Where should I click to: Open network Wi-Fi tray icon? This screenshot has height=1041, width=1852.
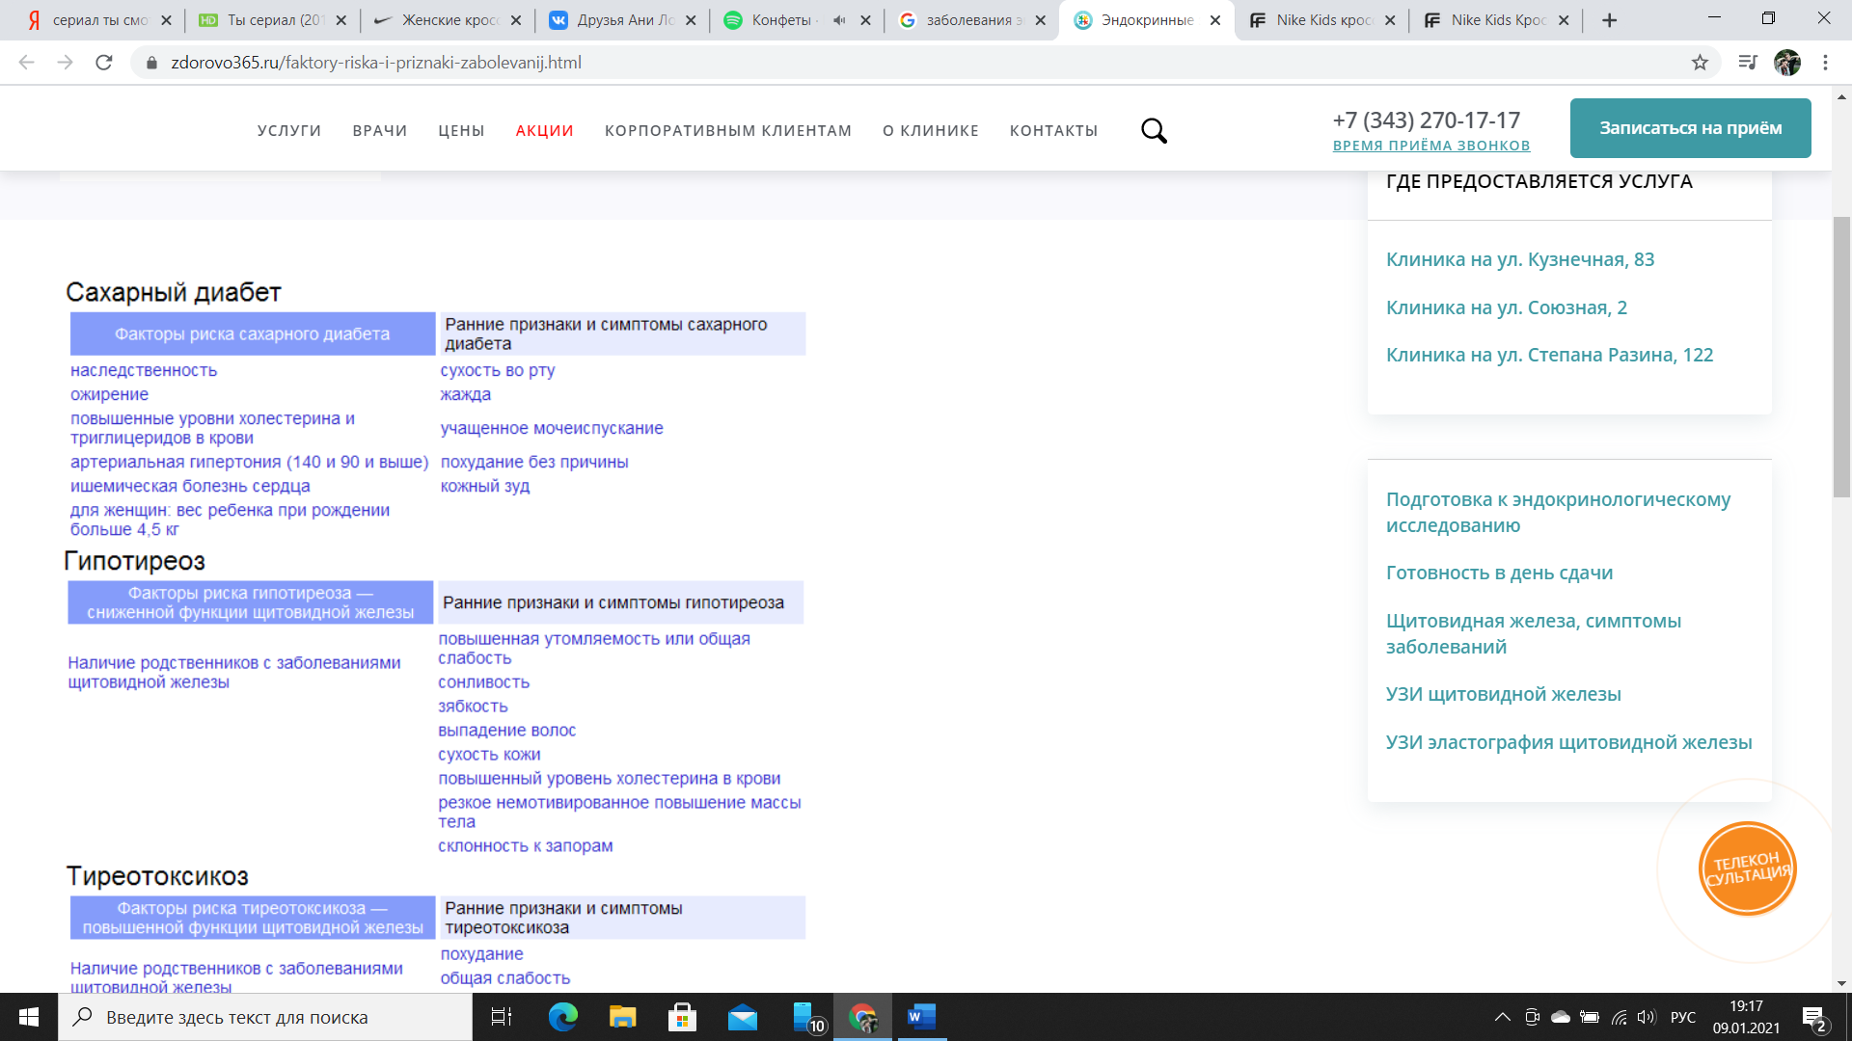pyautogui.click(x=1620, y=1017)
